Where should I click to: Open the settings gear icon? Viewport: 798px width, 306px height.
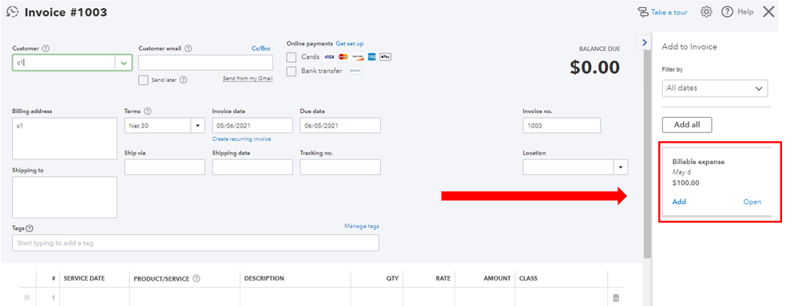click(x=706, y=12)
